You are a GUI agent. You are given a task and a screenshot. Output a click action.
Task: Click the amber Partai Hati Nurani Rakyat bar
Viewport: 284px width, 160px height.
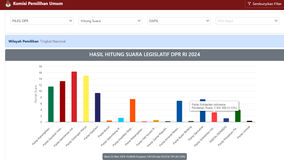(x=156, y=121)
